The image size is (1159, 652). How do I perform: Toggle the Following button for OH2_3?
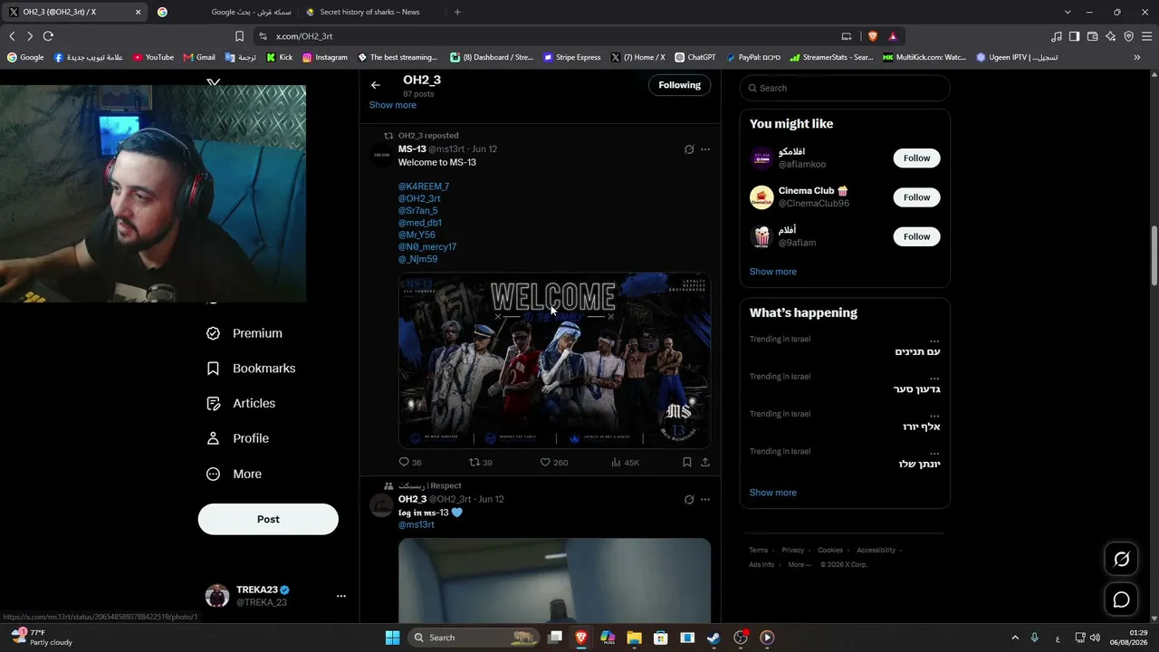680,85
